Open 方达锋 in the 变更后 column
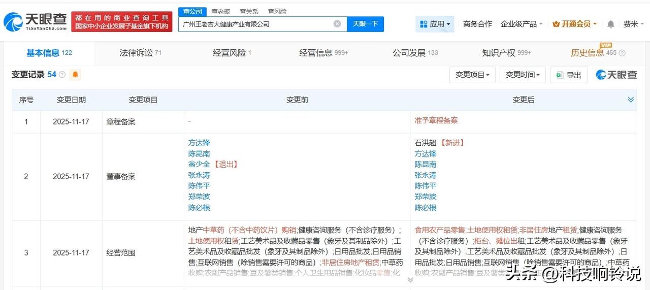 click(x=426, y=153)
